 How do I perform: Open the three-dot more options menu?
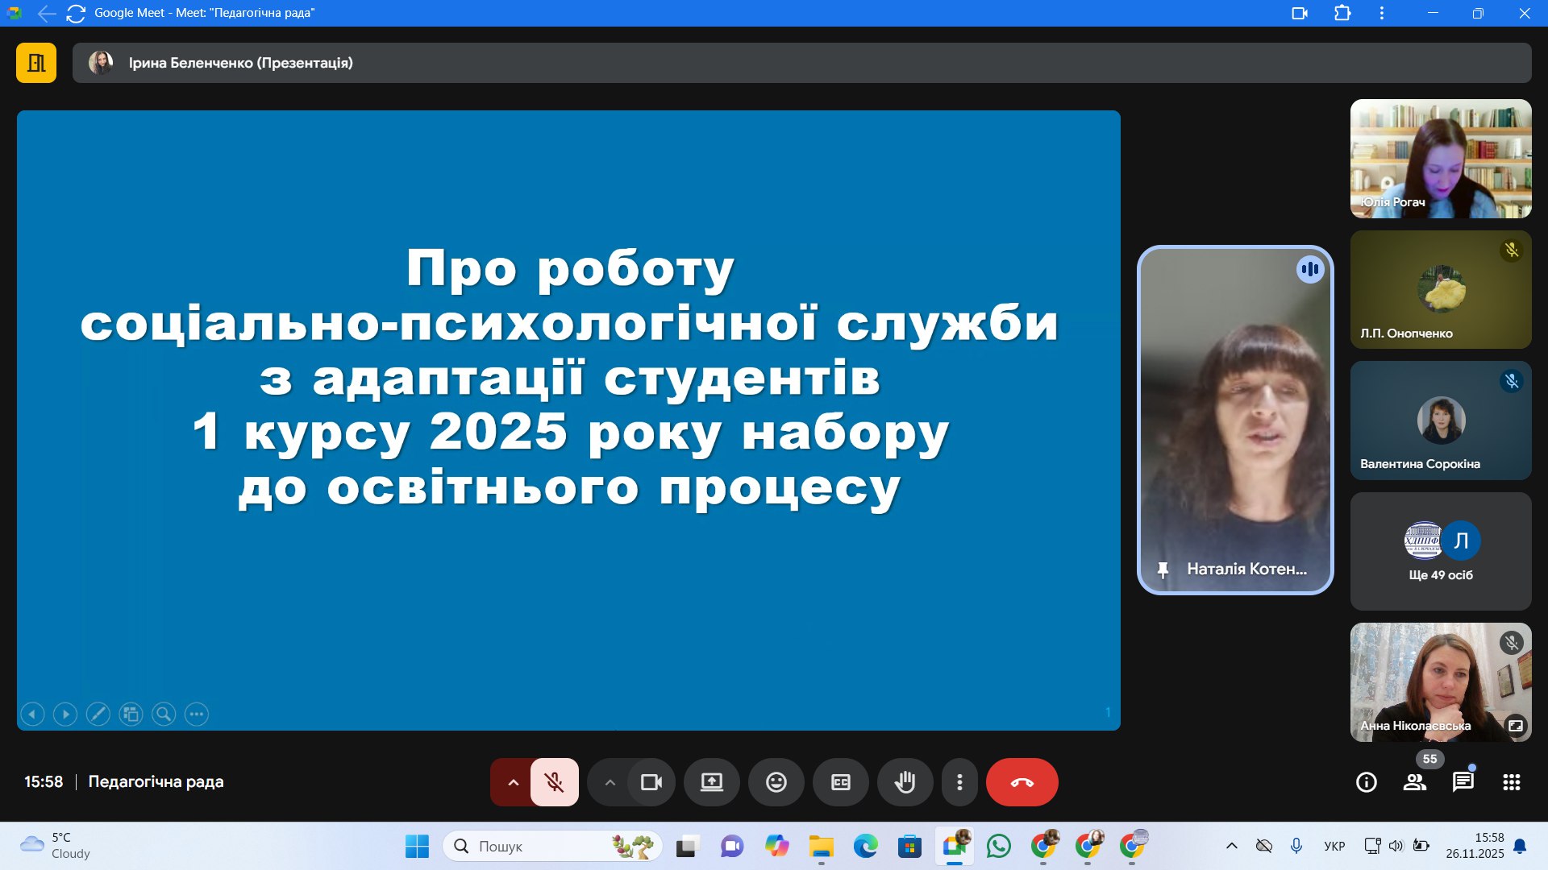(959, 782)
